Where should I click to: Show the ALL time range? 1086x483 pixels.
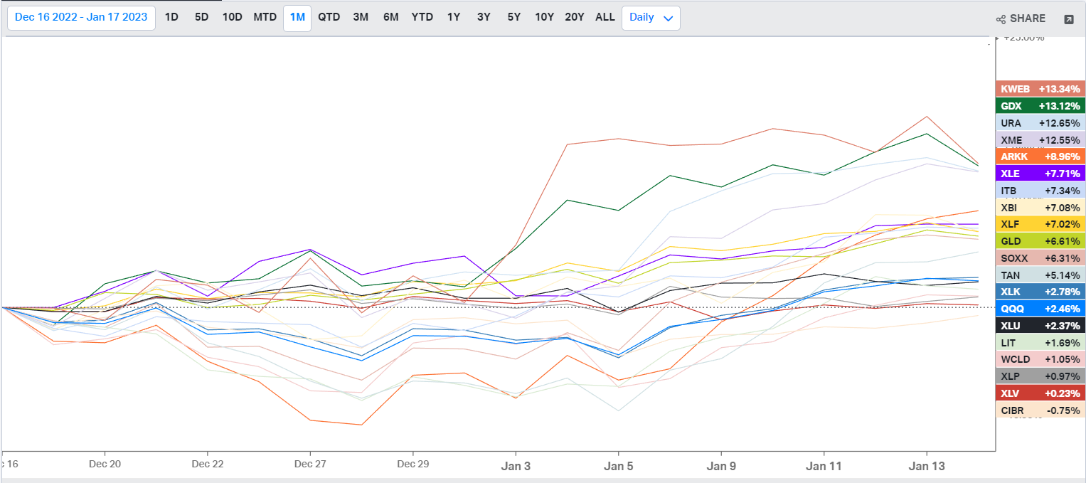[x=605, y=18]
